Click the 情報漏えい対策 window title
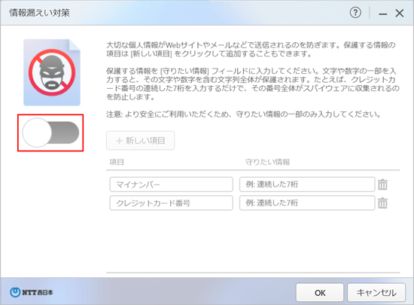 40,13
